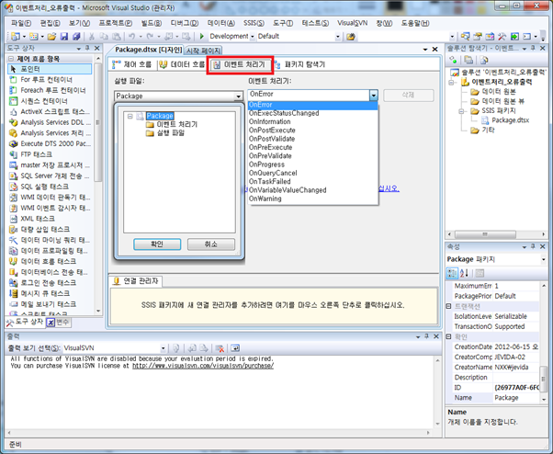
Task: Click the Categorized view icon in Properties
Action: coord(452,273)
